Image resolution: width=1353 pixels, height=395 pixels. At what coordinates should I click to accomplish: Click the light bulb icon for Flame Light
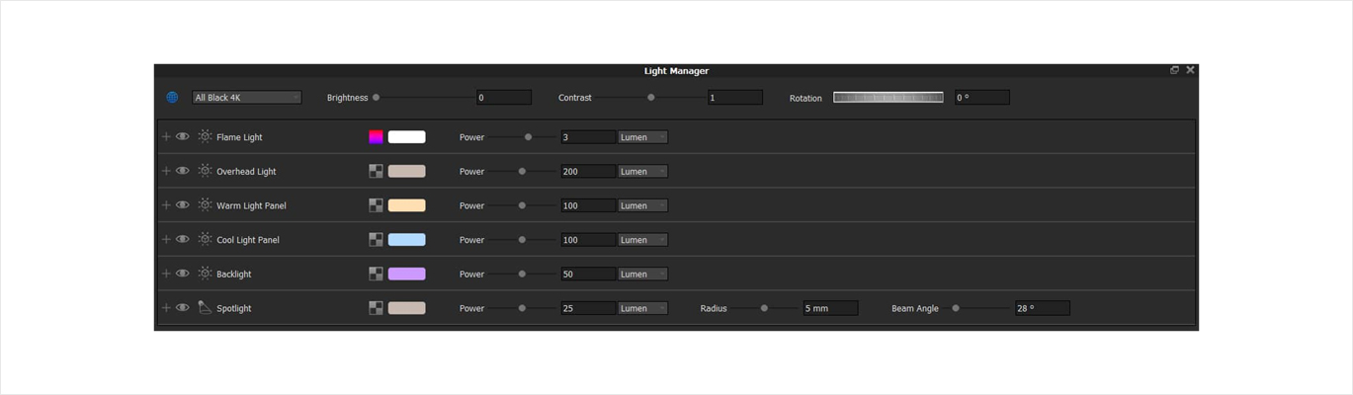205,136
